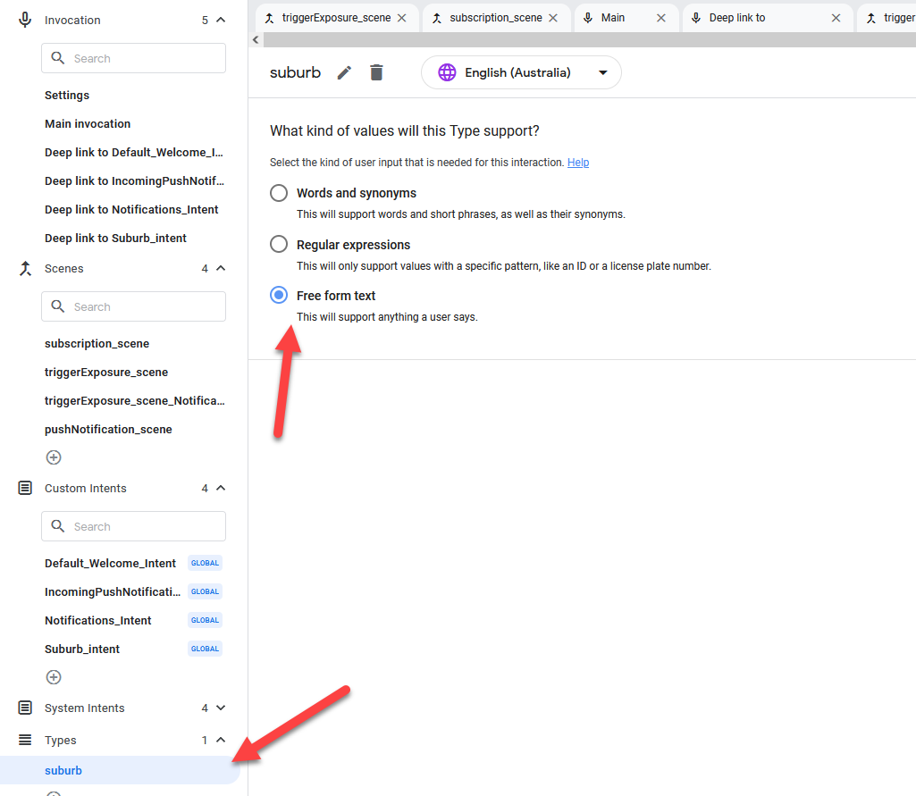Open Suburb_intent in Custom Intents
This screenshot has height=796, width=916.
coord(82,649)
